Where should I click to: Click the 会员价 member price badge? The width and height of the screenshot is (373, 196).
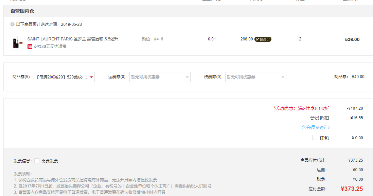263,39
